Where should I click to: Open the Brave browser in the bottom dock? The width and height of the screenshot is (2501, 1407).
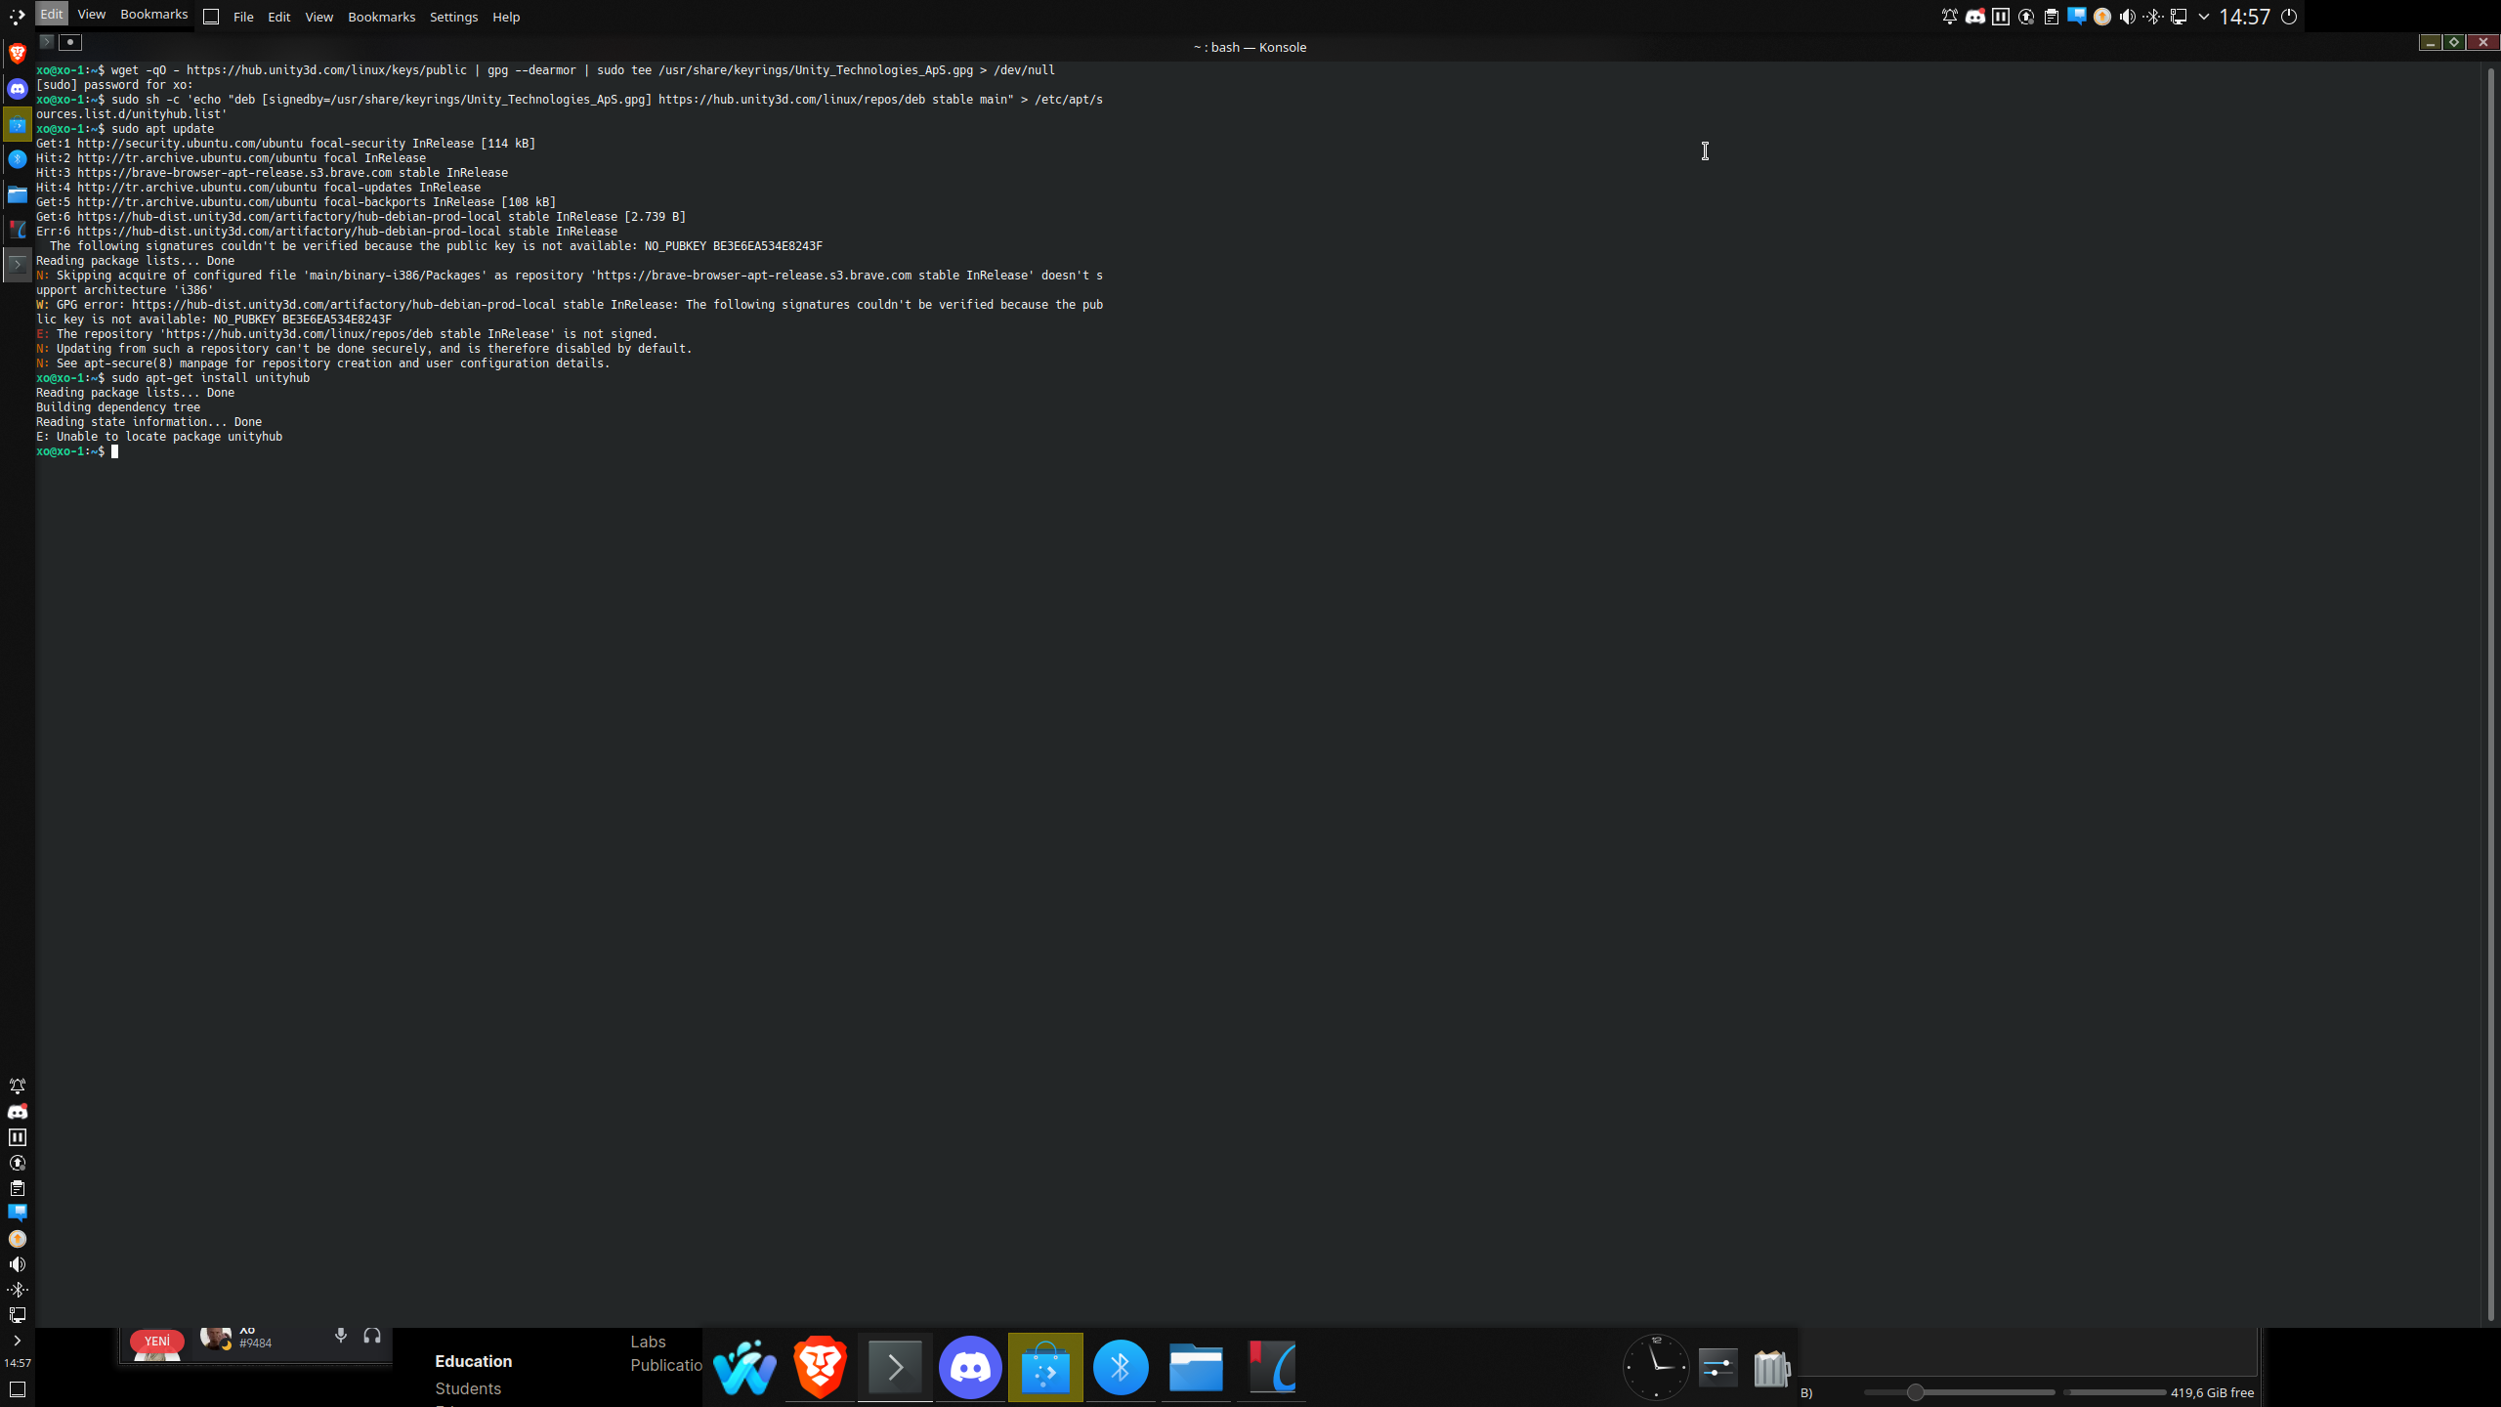click(820, 1366)
